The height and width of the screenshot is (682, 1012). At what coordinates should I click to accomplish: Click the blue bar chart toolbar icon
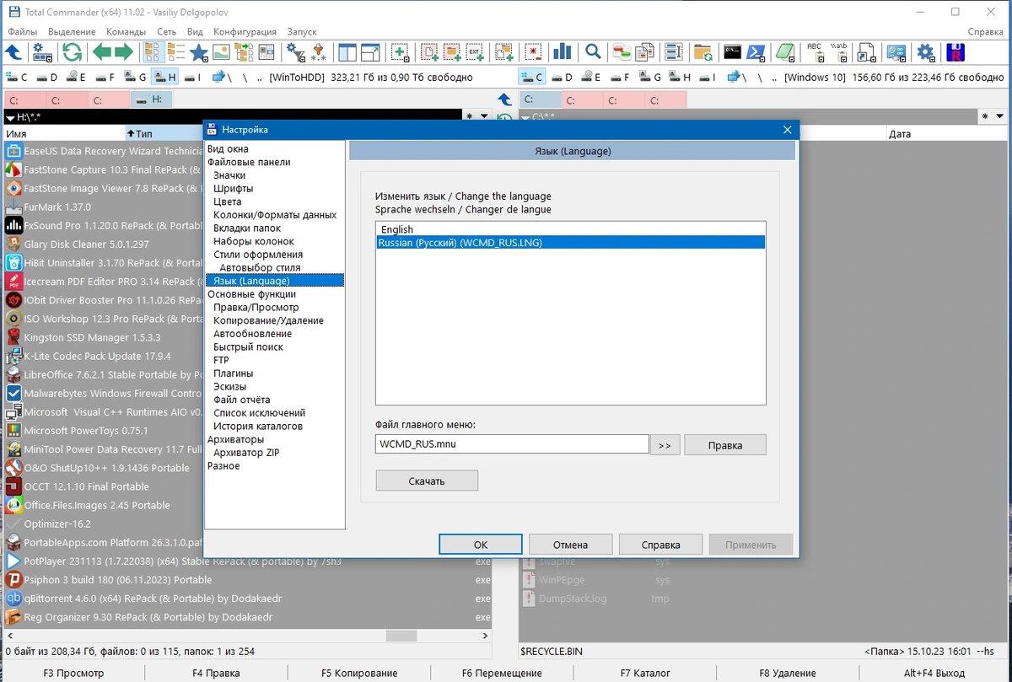coord(562,52)
